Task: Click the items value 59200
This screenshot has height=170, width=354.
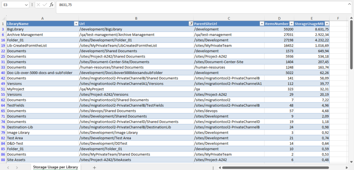Action: click(x=279, y=29)
